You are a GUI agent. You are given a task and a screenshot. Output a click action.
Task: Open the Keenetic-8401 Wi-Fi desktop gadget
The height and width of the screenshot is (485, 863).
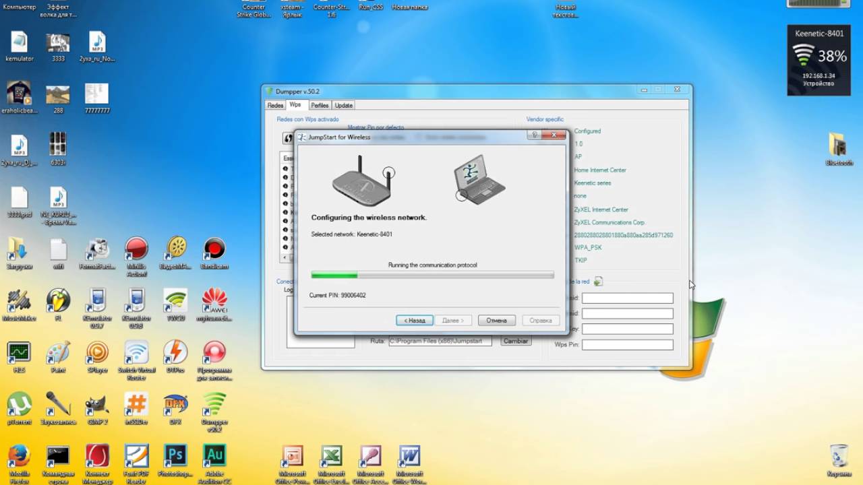click(819, 60)
